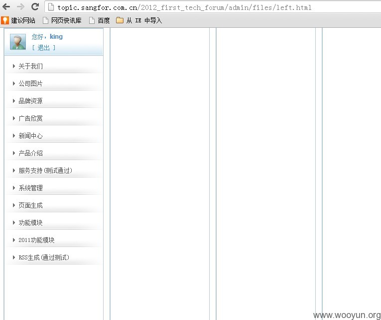Open the 广告欣赏 menu item
The image size is (381, 320).
(x=30, y=119)
